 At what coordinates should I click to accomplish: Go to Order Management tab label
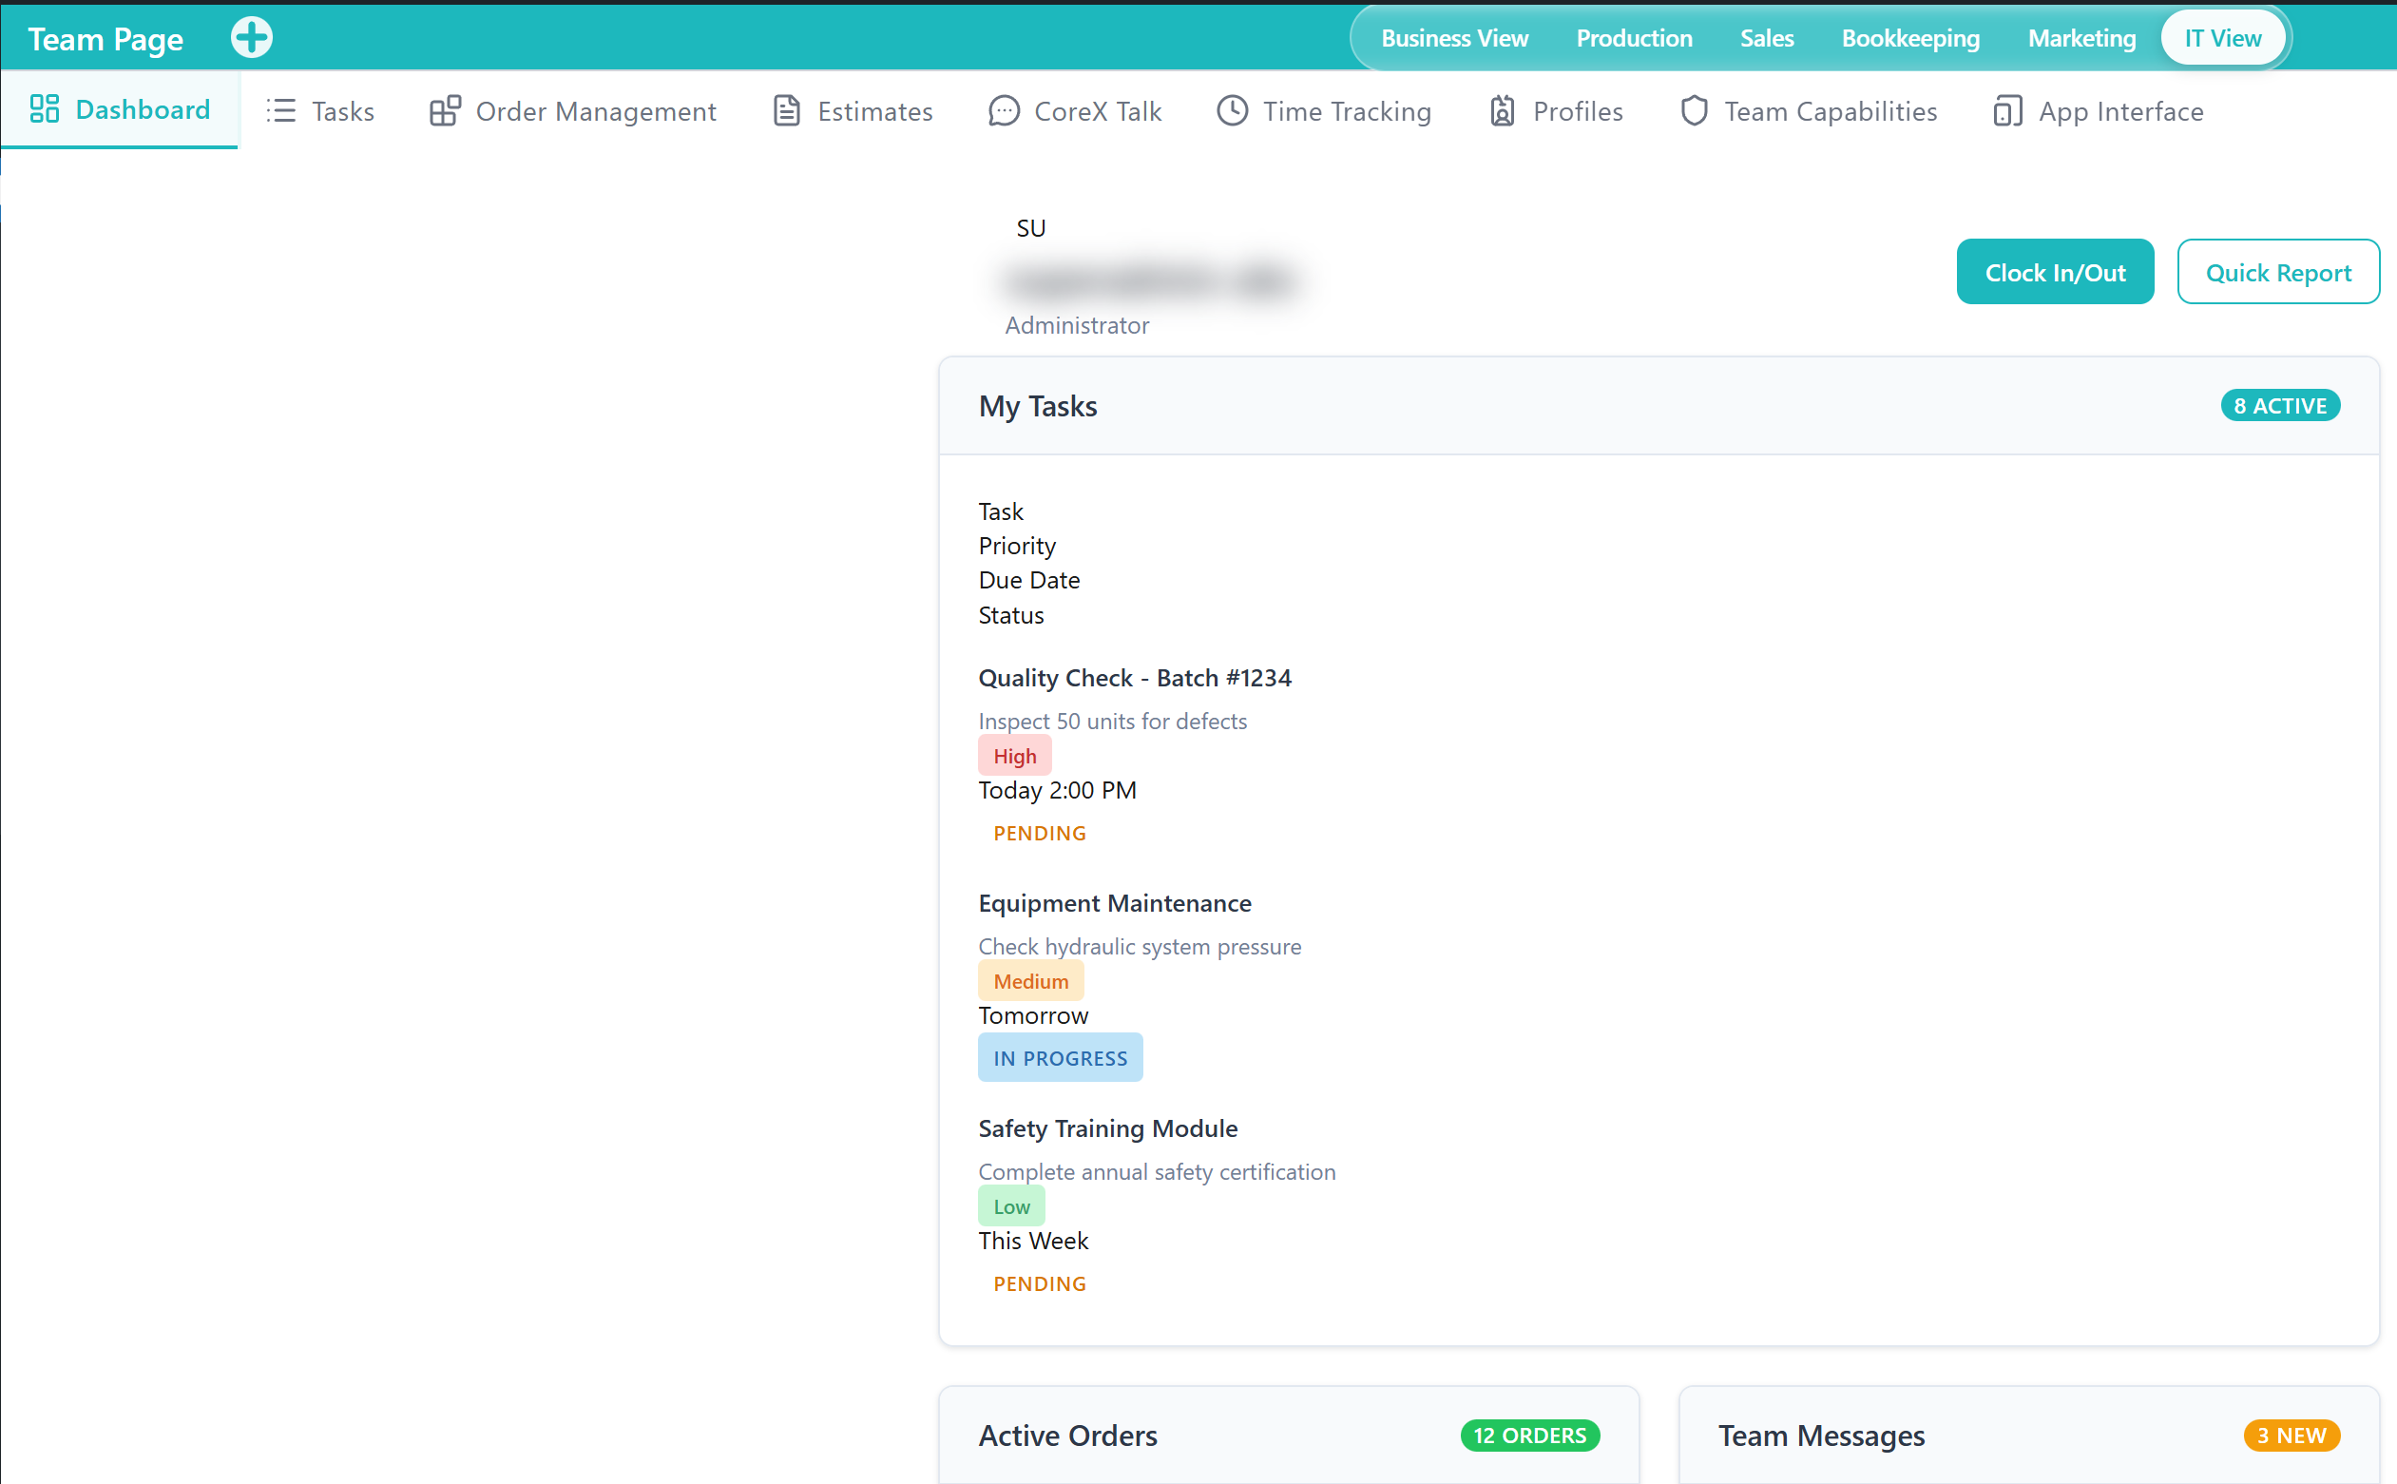pyautogui.click(x=596, y=111)
